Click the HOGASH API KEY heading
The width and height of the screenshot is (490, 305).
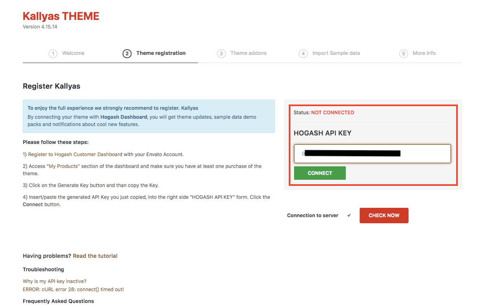[323, 133]
